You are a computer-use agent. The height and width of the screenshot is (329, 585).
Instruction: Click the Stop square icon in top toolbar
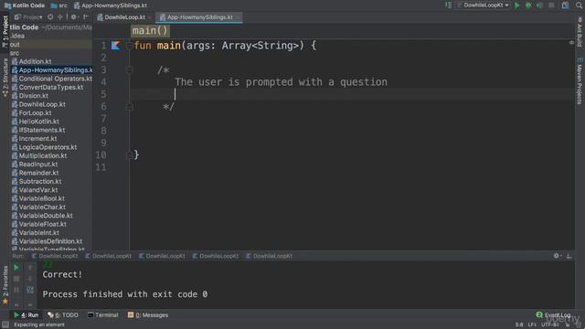(x=551, y=5)
